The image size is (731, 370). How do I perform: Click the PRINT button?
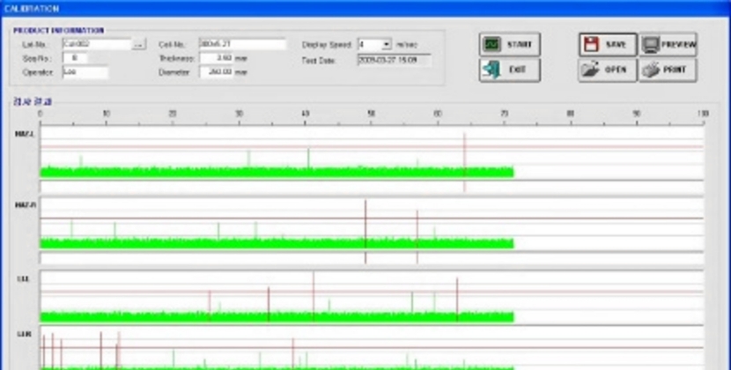click(668, 70)
